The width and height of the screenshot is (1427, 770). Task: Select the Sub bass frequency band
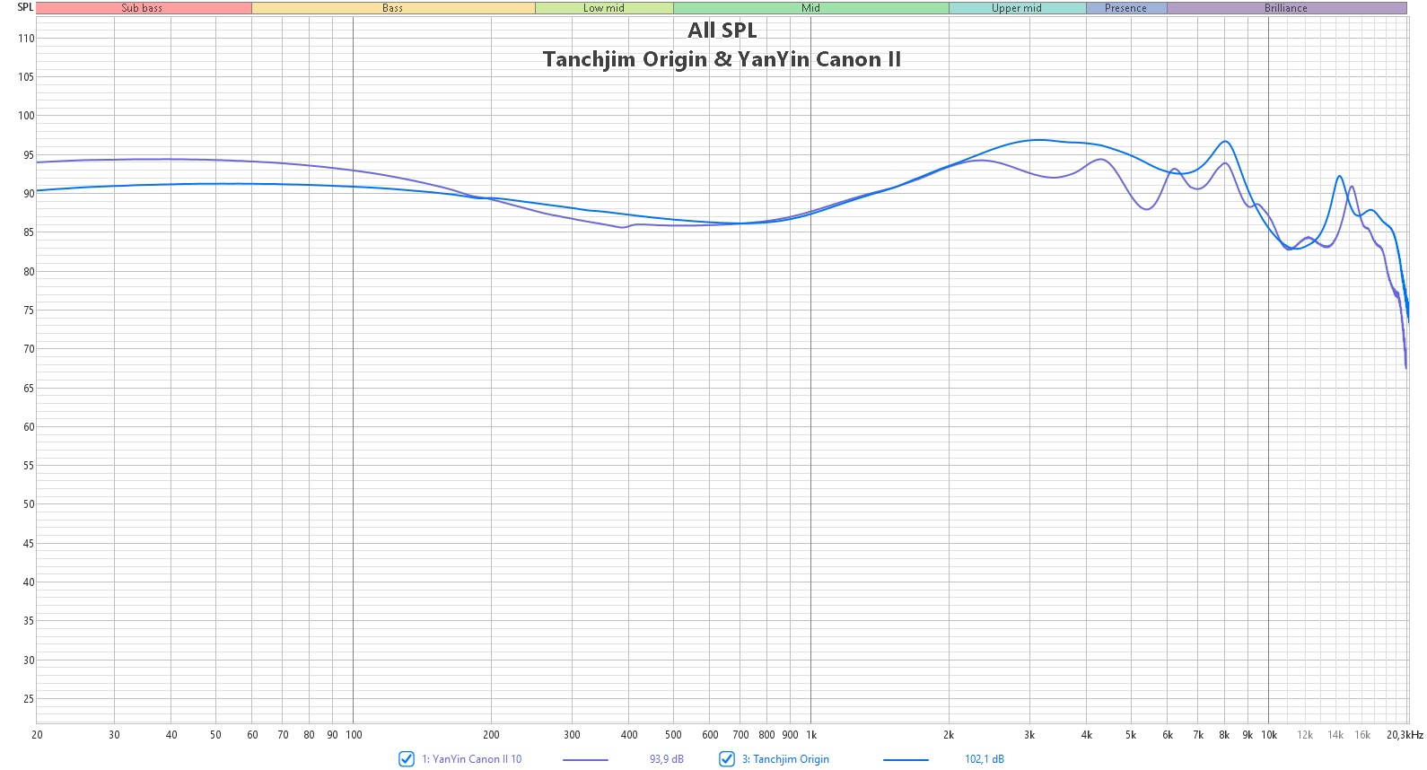click(144, 8)
